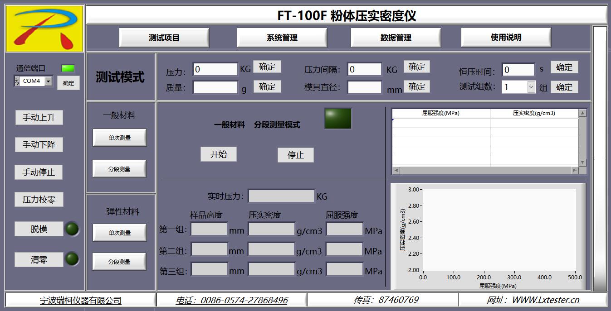611x311 pixels.
Task: Open the 使用说明 menu
Action: point(506,38)
